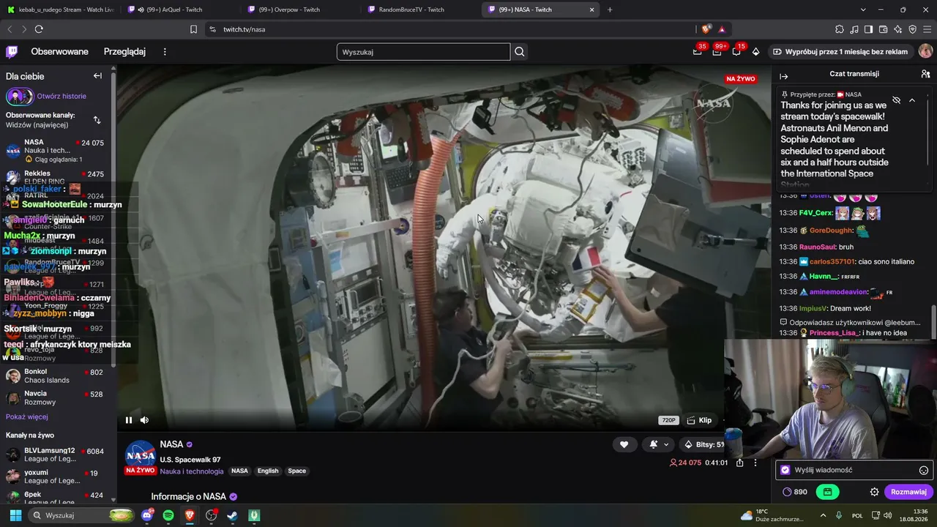Open Prime loot crown icon

(698, 51)
